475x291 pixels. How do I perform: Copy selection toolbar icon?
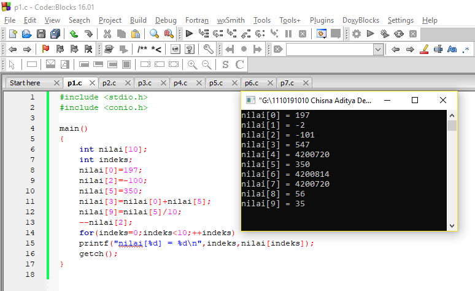pos(122,34)
